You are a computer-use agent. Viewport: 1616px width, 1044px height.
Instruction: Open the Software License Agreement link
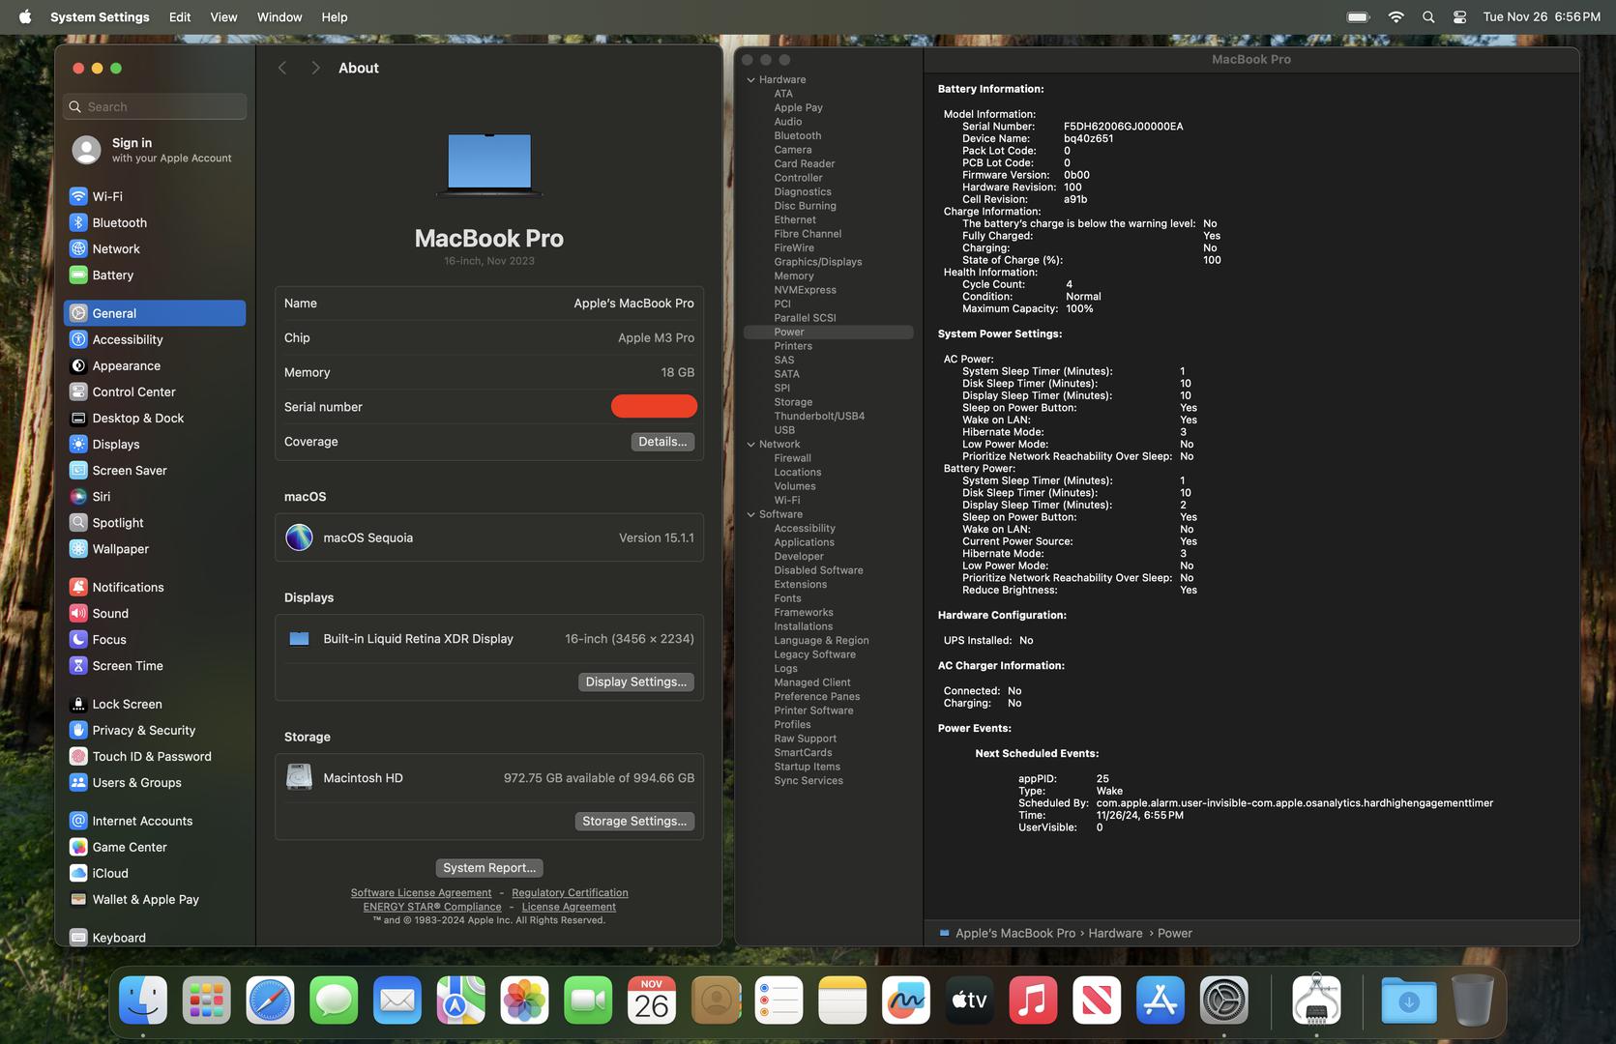click(x=421, y=893)
